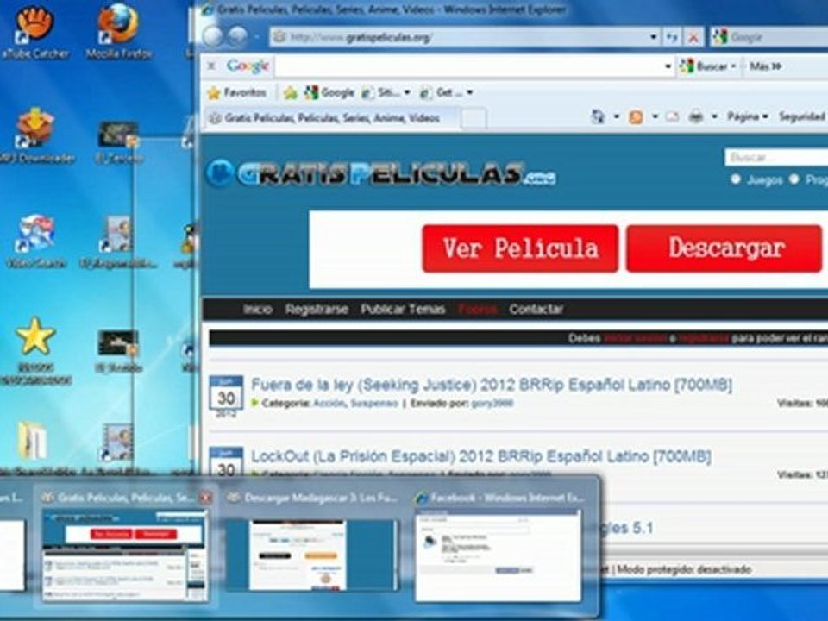This screenshot has width=828, height=621.
Task: Click the site Buscar search field
Action: 776,157
